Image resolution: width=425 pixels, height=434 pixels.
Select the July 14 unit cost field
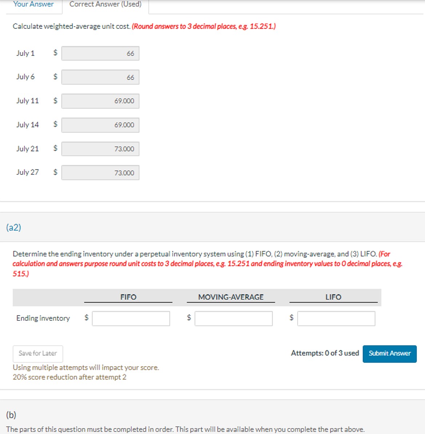tap(100, 125)
